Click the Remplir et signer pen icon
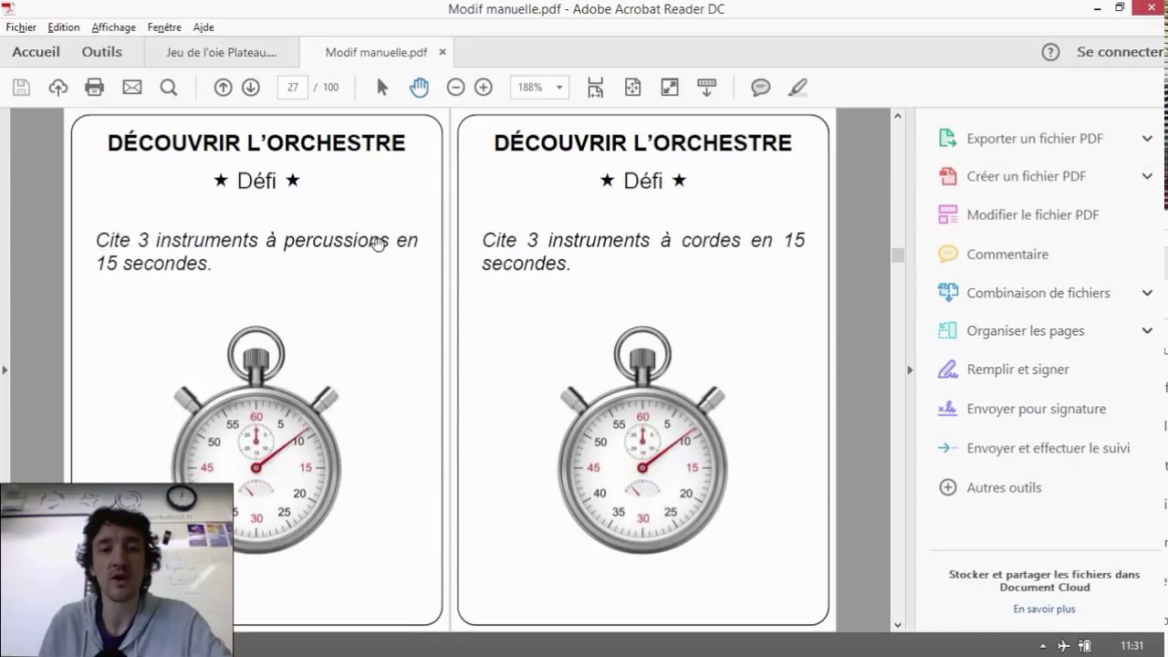This screenshot has width=1168, height=657. (x=948, y=370)
